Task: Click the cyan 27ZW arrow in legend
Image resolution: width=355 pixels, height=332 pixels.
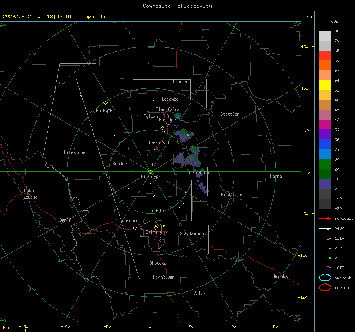Action: [325, 248]
